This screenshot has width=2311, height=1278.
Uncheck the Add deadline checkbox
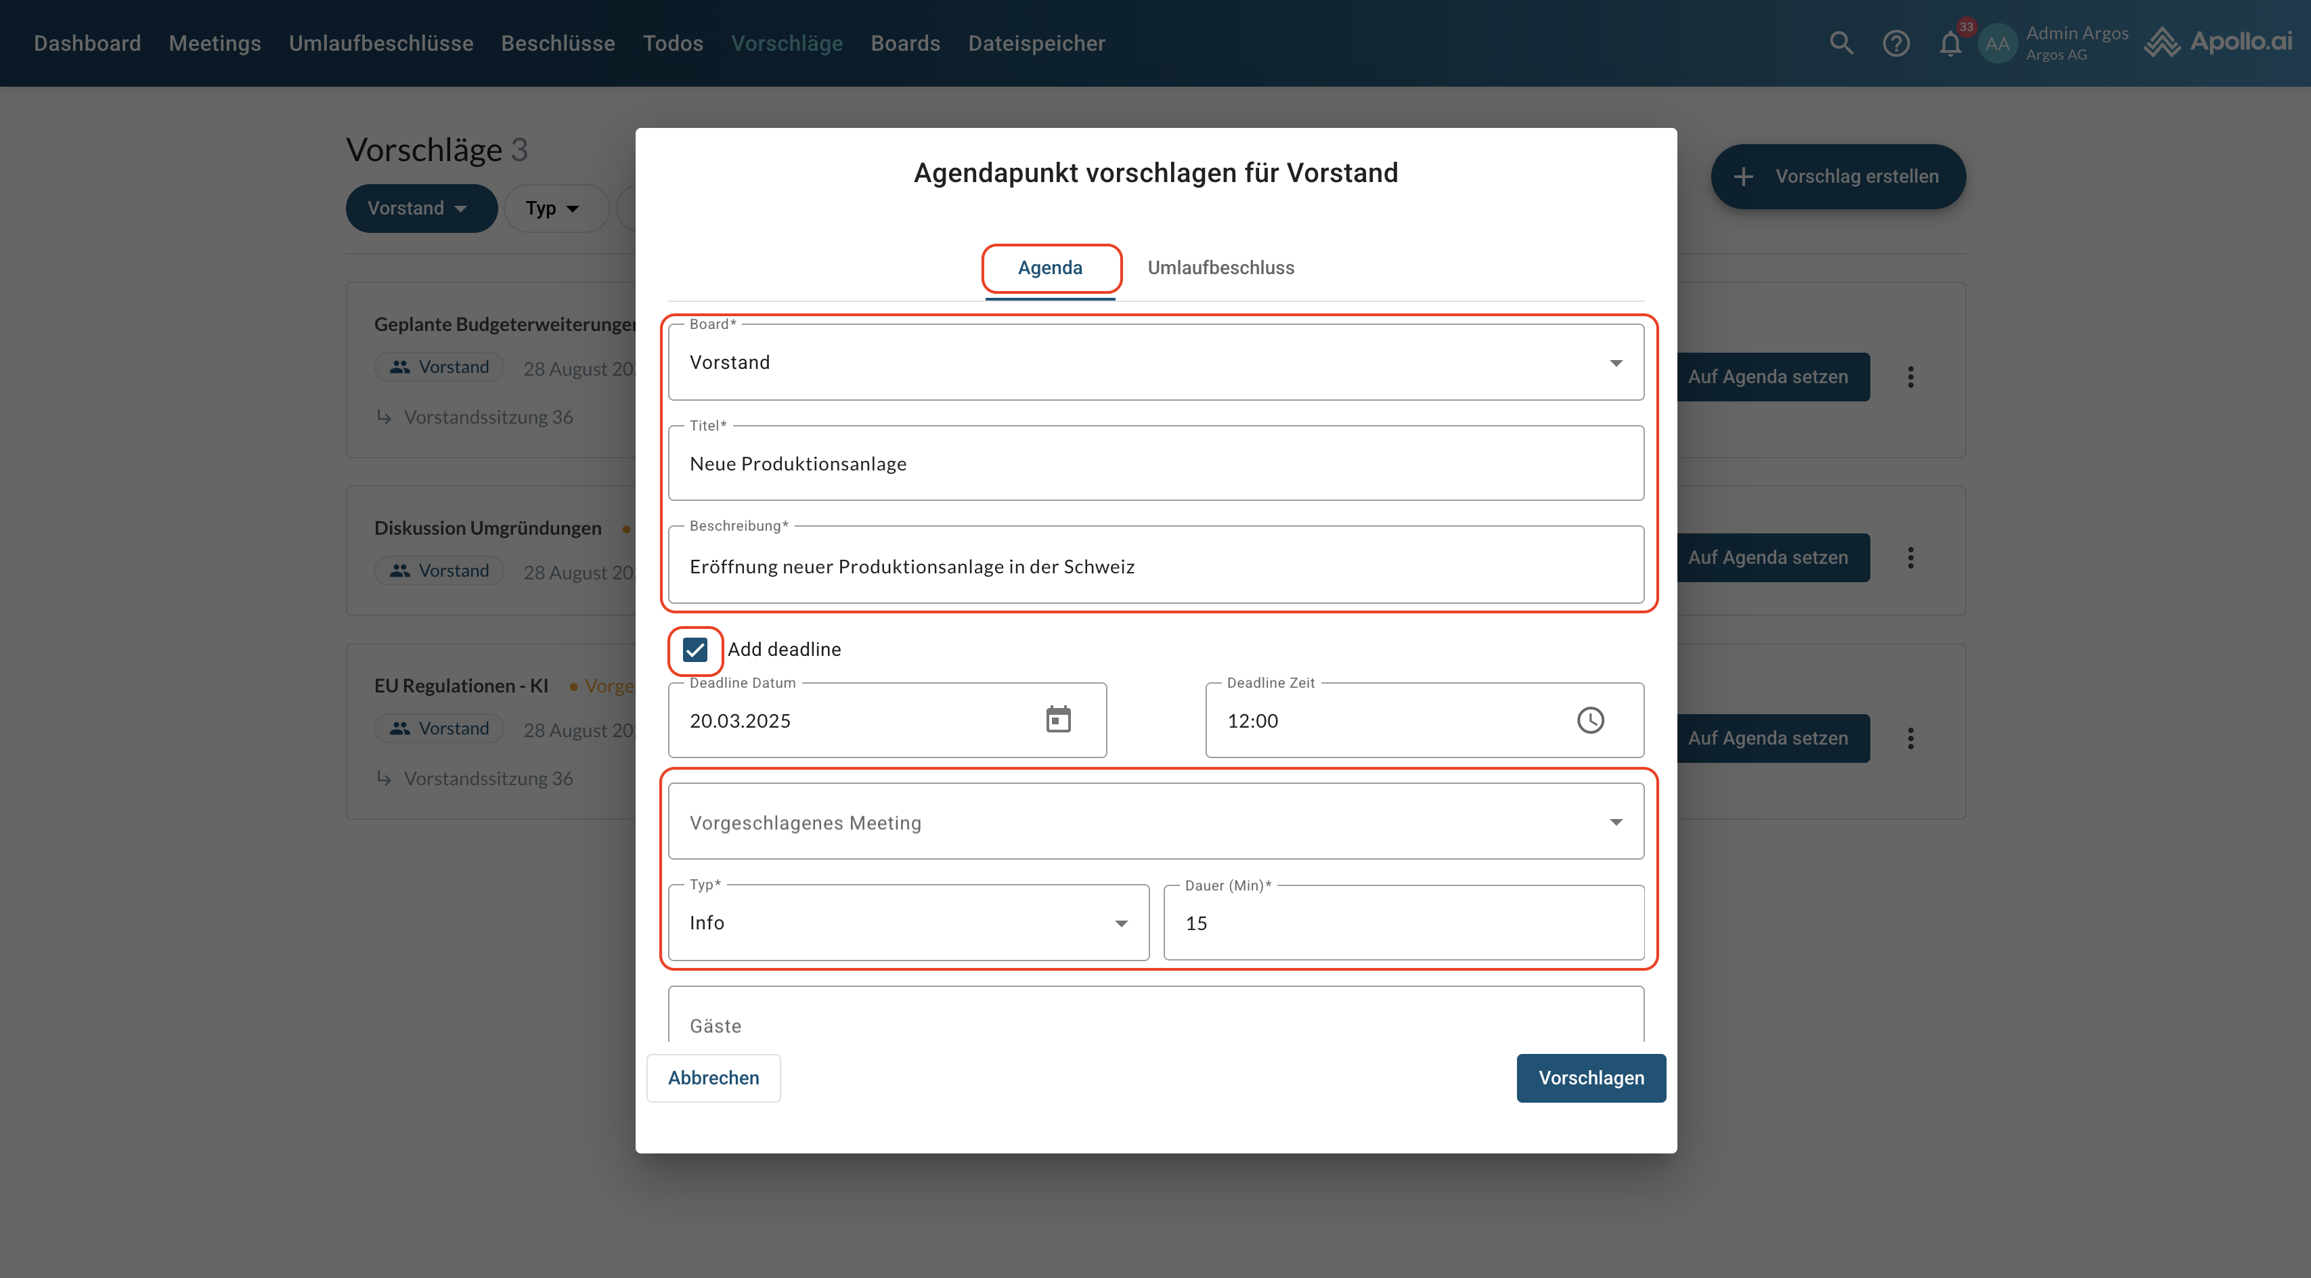click(695, 649)
